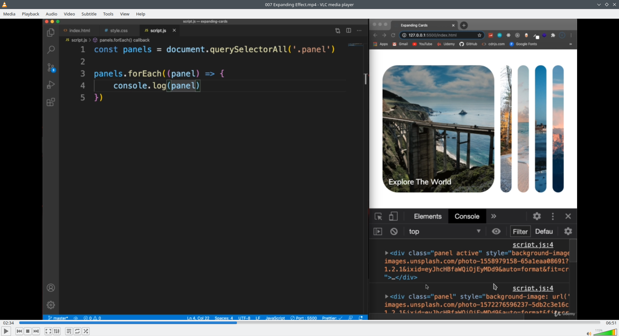This screenshot has width=619, height=336.
Task: Switch to the DevTools Elements tab
Action: tap(427, 216)
